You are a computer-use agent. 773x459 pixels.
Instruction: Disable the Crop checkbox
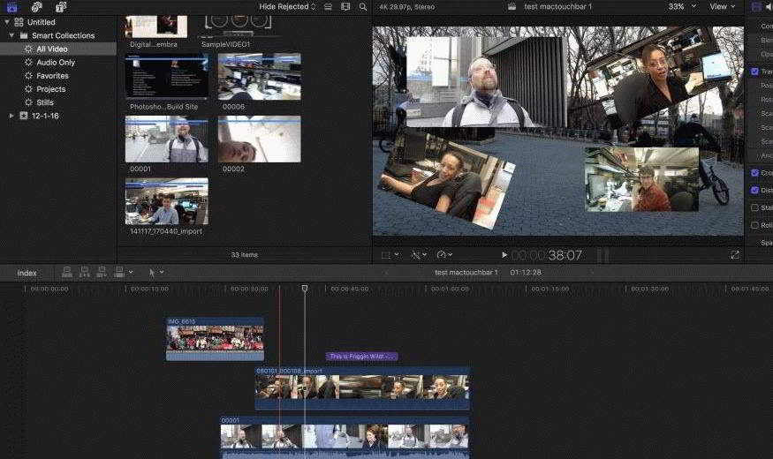754,173
